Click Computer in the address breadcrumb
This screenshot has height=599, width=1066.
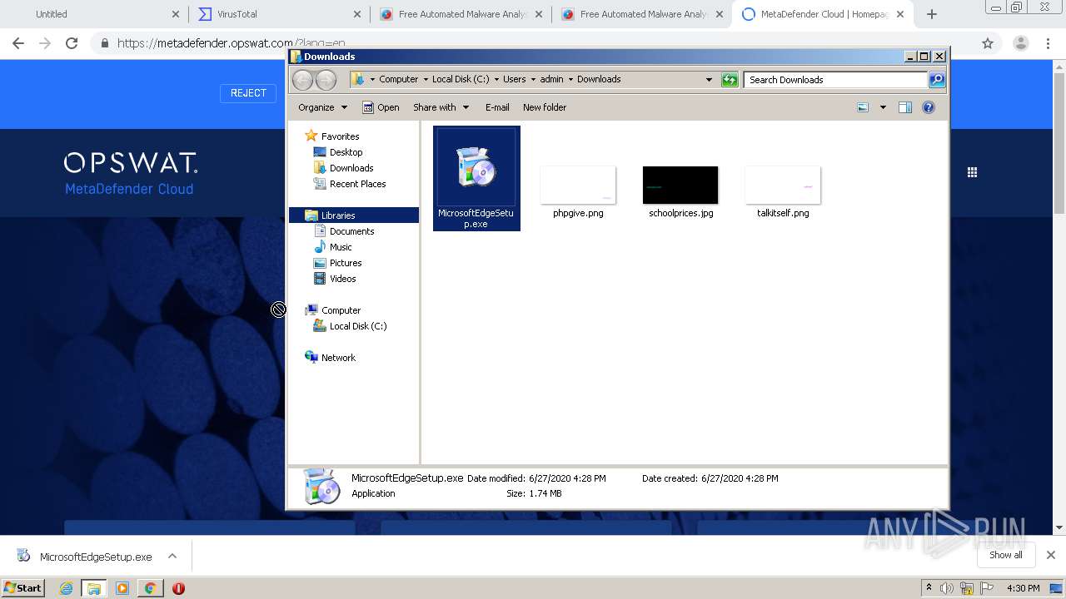click(x=398, y=80)
